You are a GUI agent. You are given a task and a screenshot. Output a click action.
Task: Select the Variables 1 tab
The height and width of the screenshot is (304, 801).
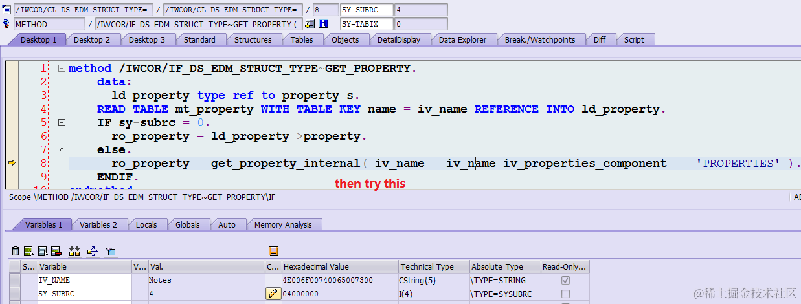point(44,224)
